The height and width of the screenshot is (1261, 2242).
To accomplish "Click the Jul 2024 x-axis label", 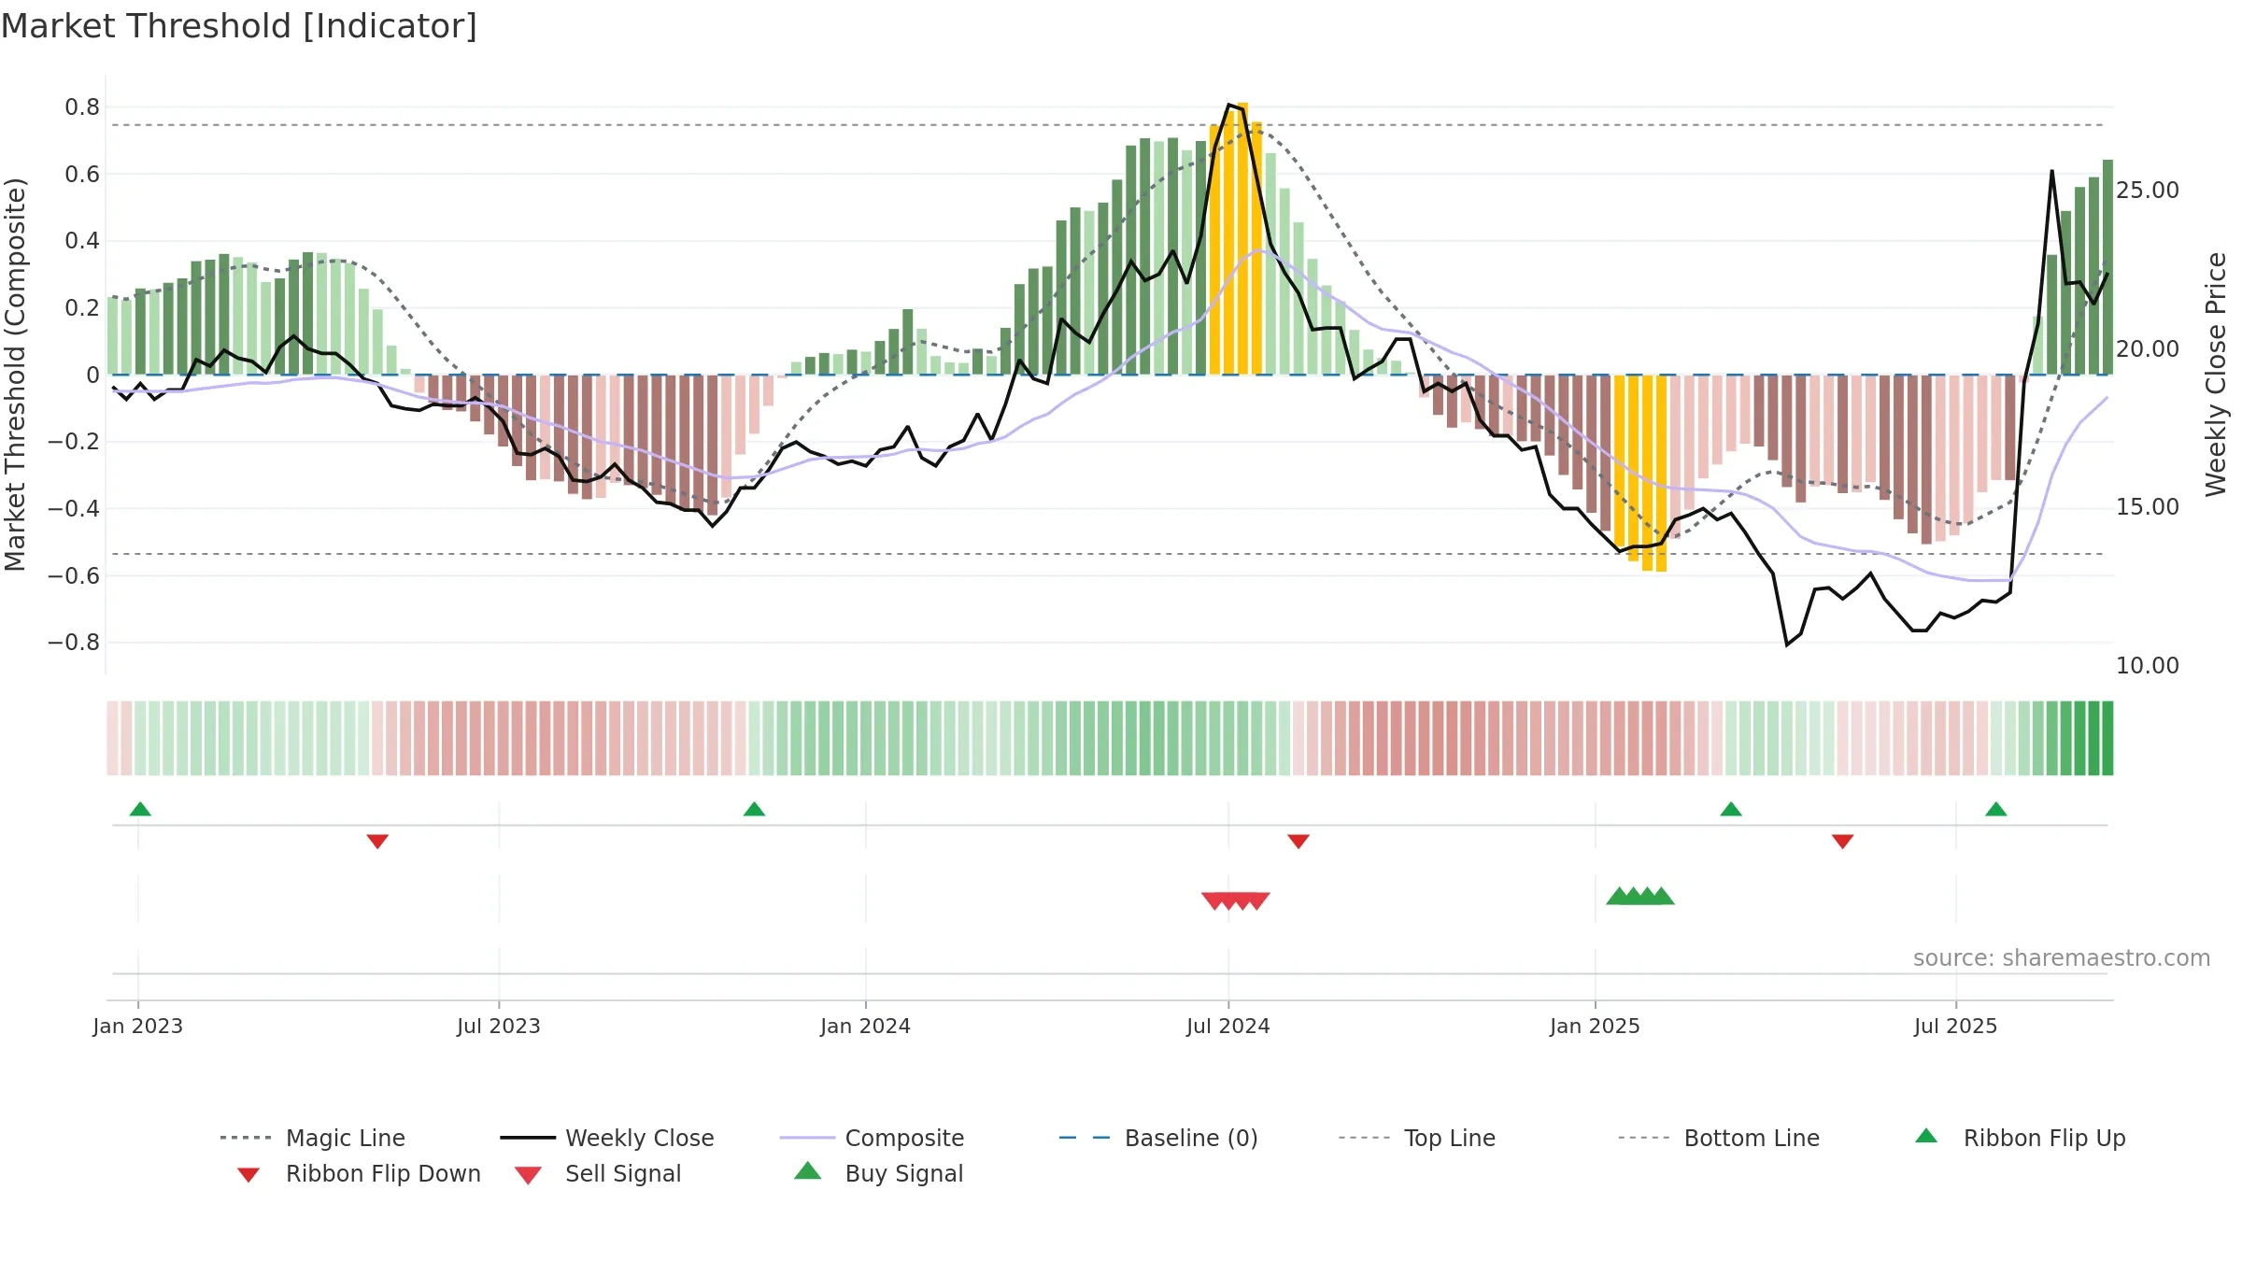I will pos(1228,1026).
